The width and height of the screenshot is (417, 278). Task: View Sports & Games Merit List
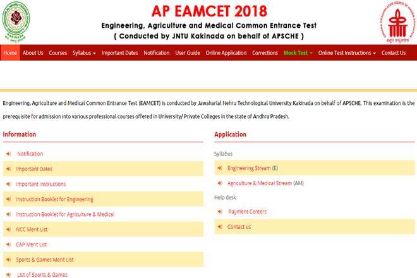click(45, 260)
